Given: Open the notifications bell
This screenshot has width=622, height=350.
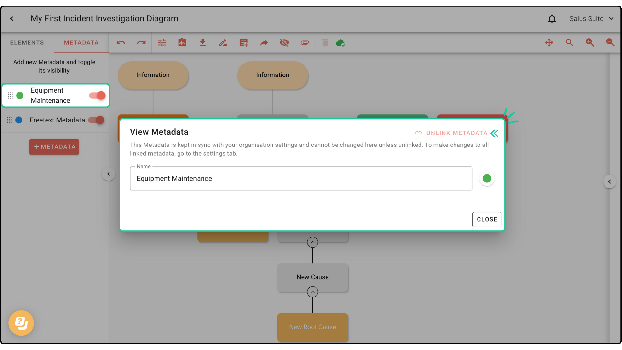Looking at the screenshot, I should point(552,19).
